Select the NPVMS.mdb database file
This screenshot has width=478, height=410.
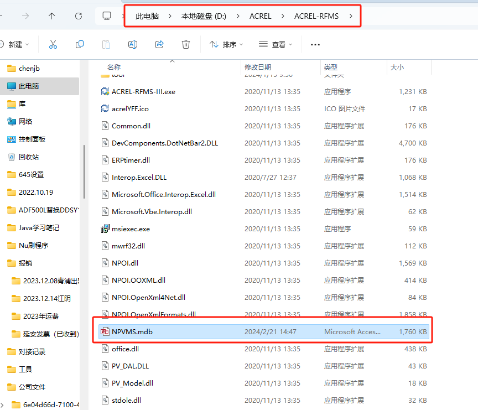point(132,332)
